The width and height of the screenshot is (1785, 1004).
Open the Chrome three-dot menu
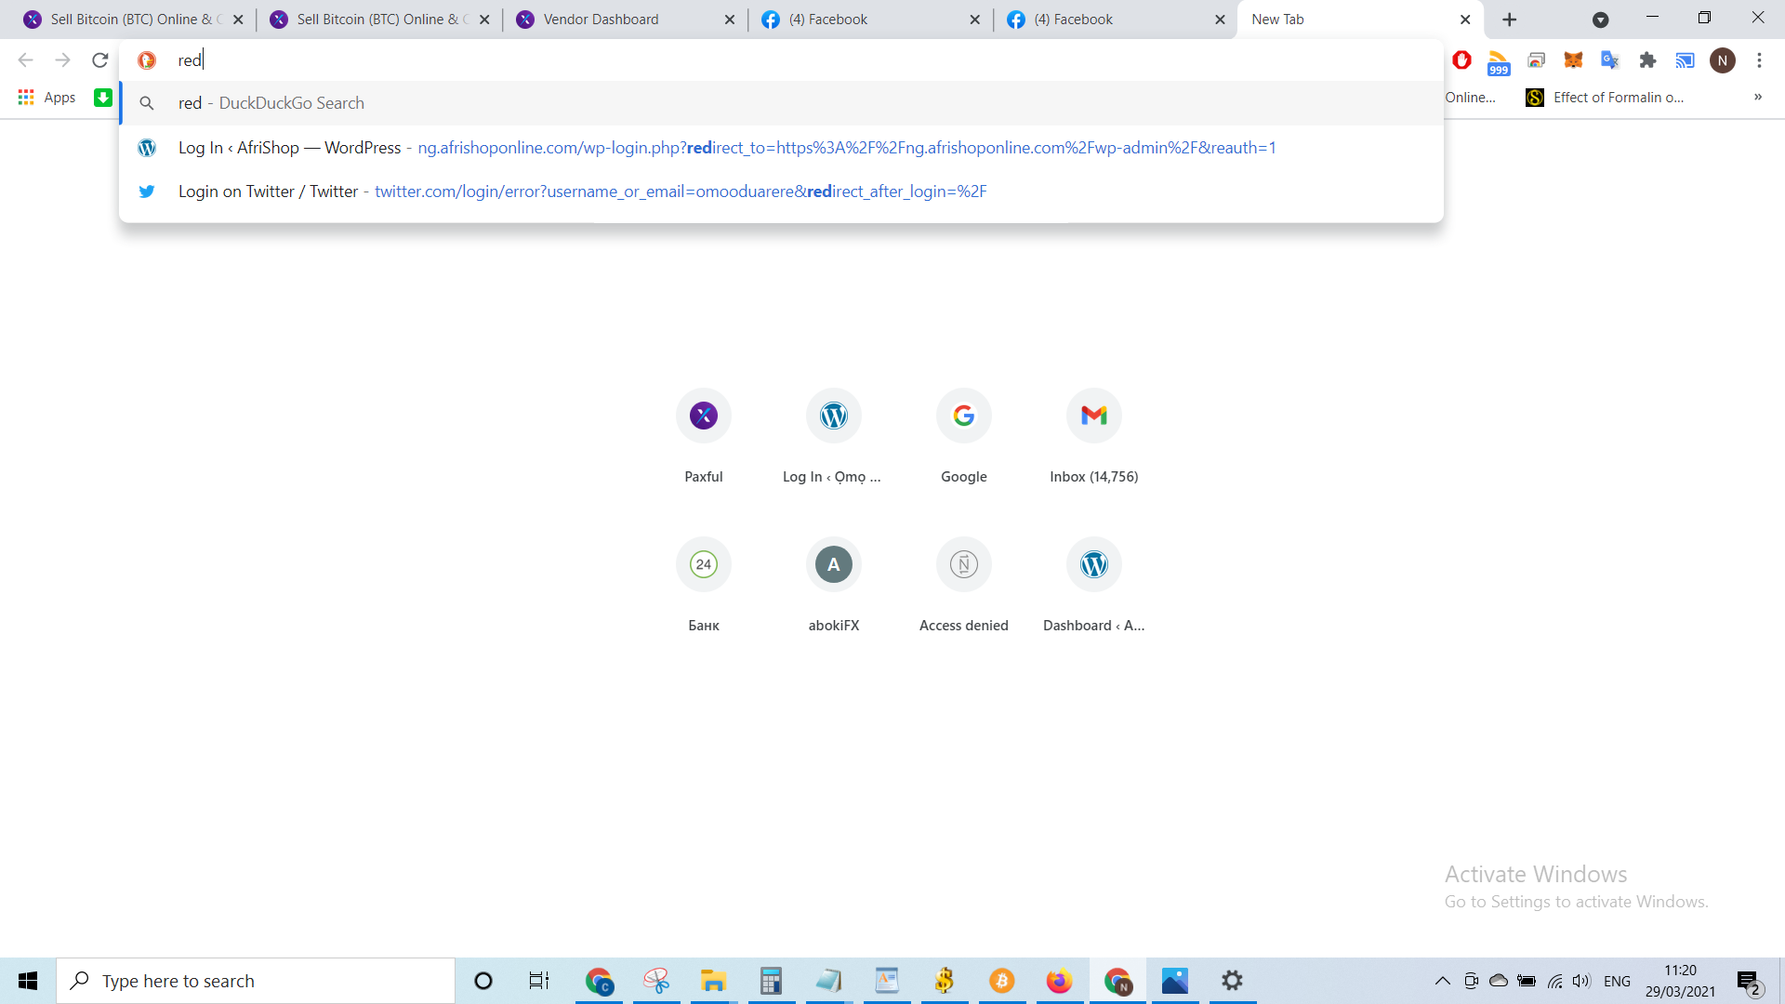(x=1759, y=60)
